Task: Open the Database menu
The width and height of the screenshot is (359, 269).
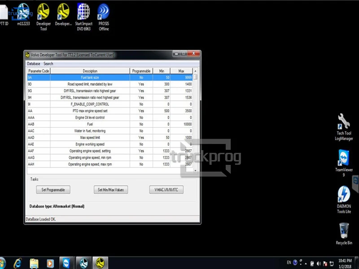Action: pos(33,64)
